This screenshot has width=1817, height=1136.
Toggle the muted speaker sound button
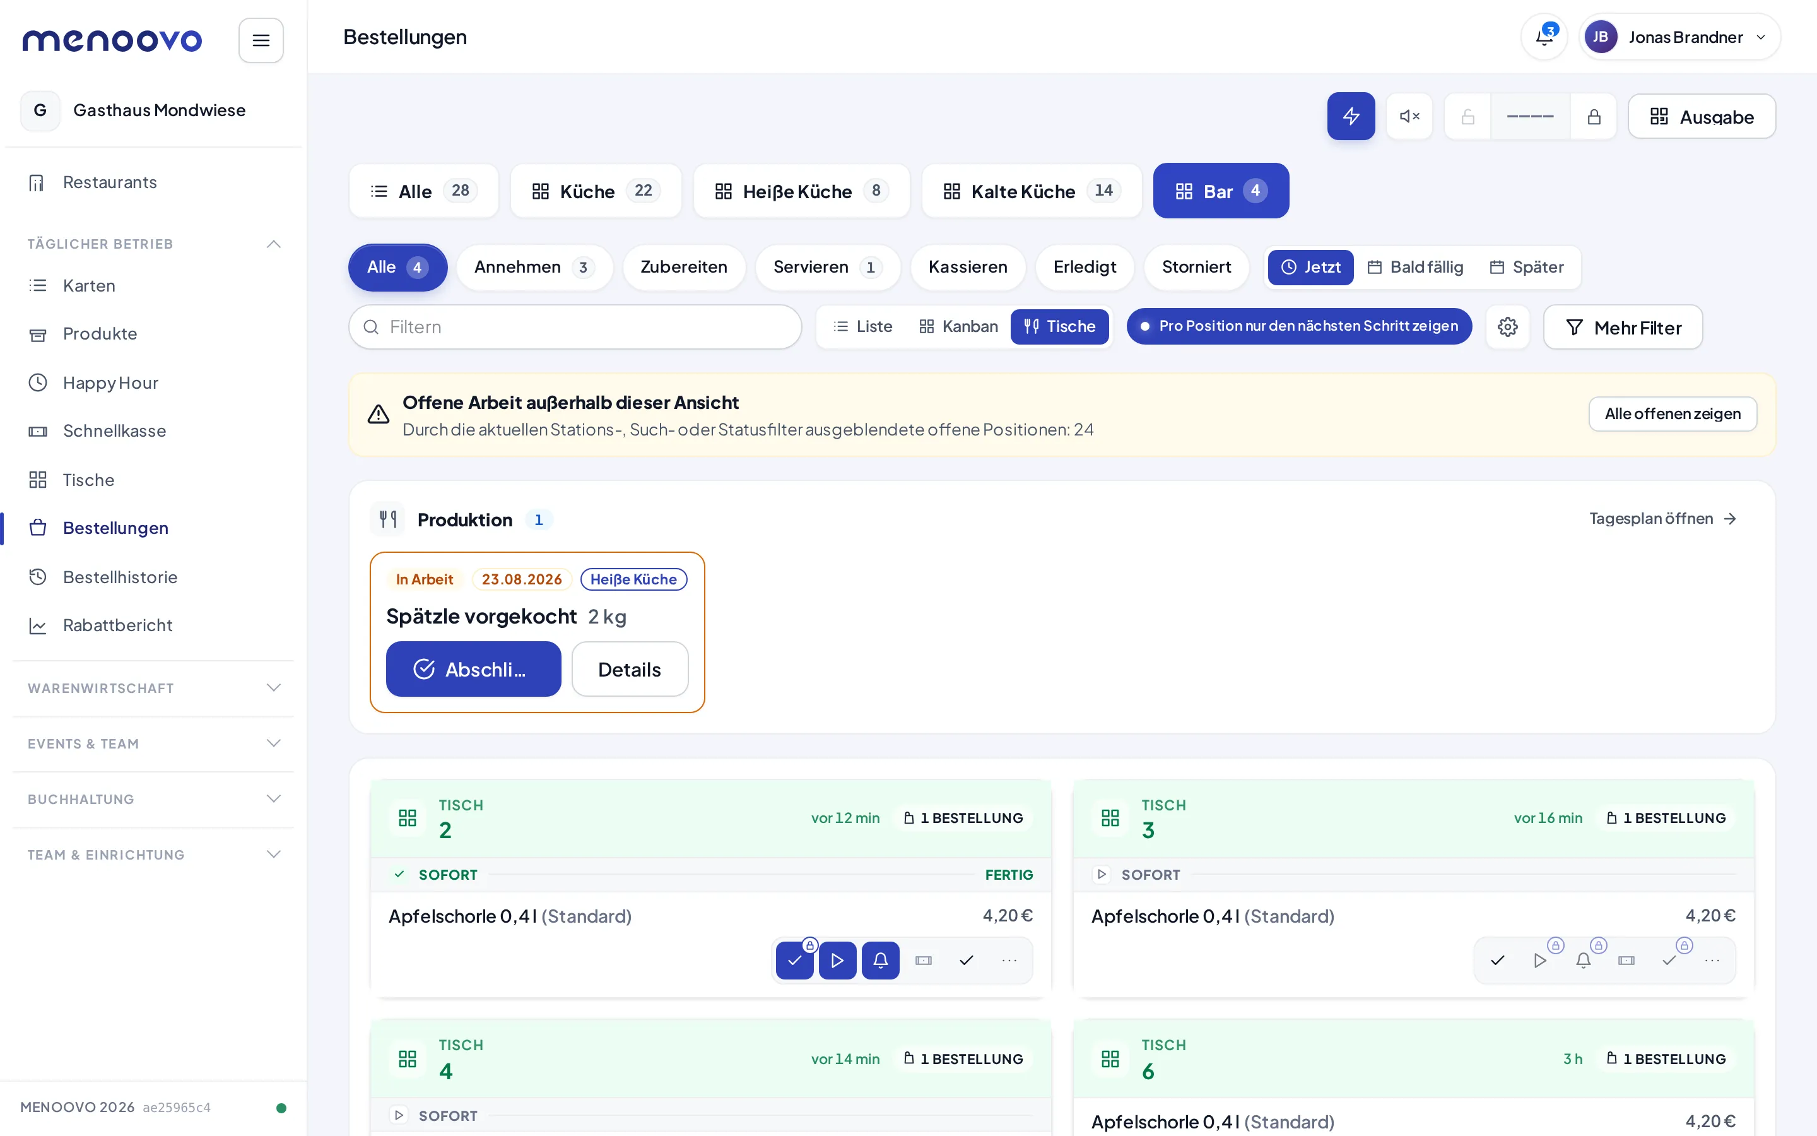[1409, 117]
